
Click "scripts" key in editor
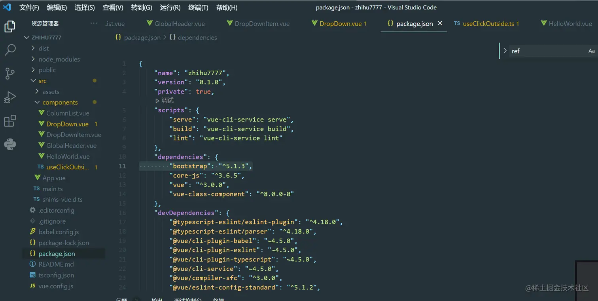171,110
